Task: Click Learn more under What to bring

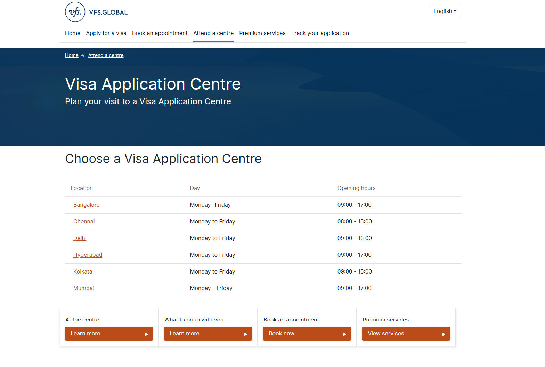Action: click(x=208, y=334)
